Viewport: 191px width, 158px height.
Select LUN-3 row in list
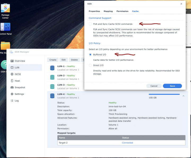coord(66,87)
